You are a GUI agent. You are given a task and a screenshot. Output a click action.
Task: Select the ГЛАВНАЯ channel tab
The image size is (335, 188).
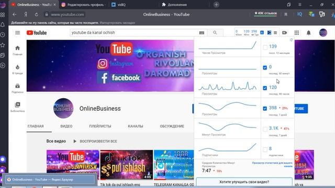(36, 126)
